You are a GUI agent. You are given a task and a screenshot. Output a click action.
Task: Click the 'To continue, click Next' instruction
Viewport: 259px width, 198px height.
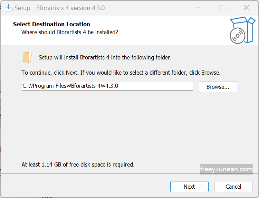point(121,73)
